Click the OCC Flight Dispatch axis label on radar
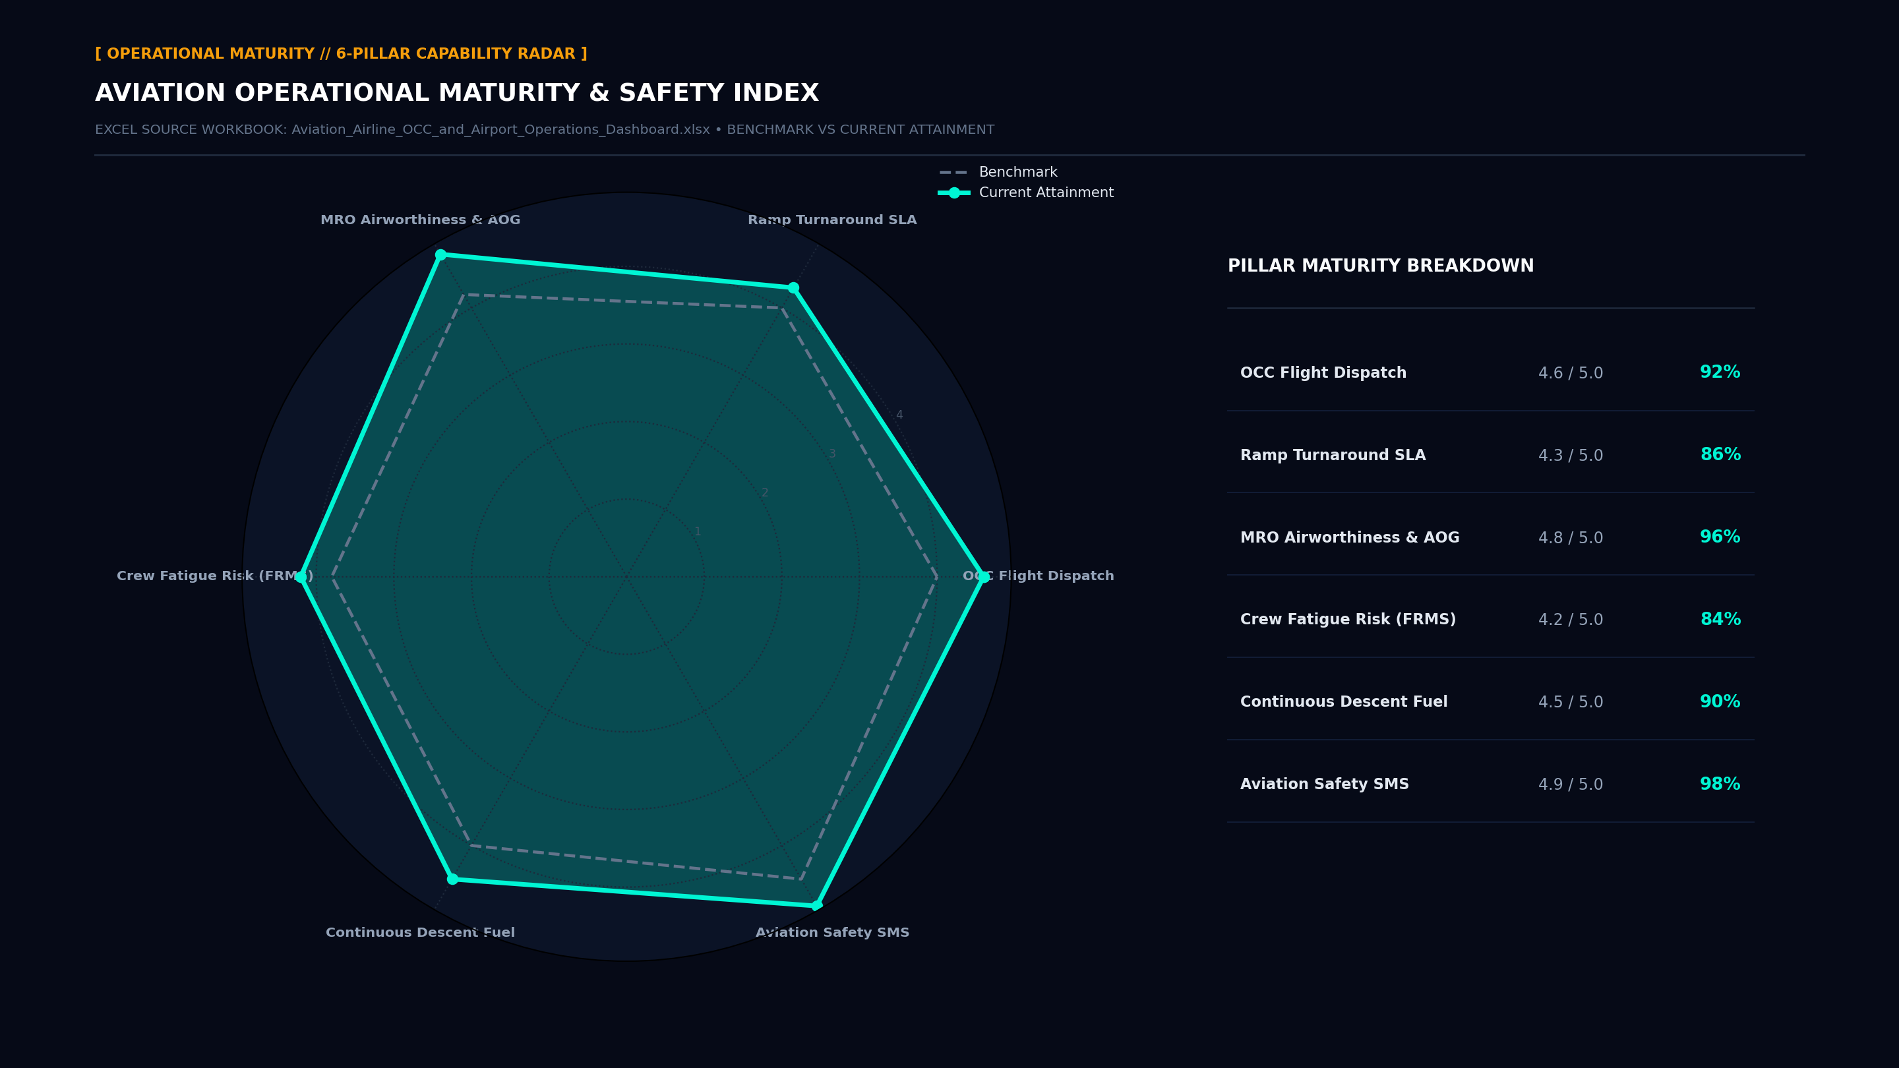 1038,576
